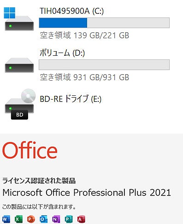Viewport: 183px width, 224px height.
Task: Open the TIH0495900A (C:) drive label
Action: pos(72,11)
